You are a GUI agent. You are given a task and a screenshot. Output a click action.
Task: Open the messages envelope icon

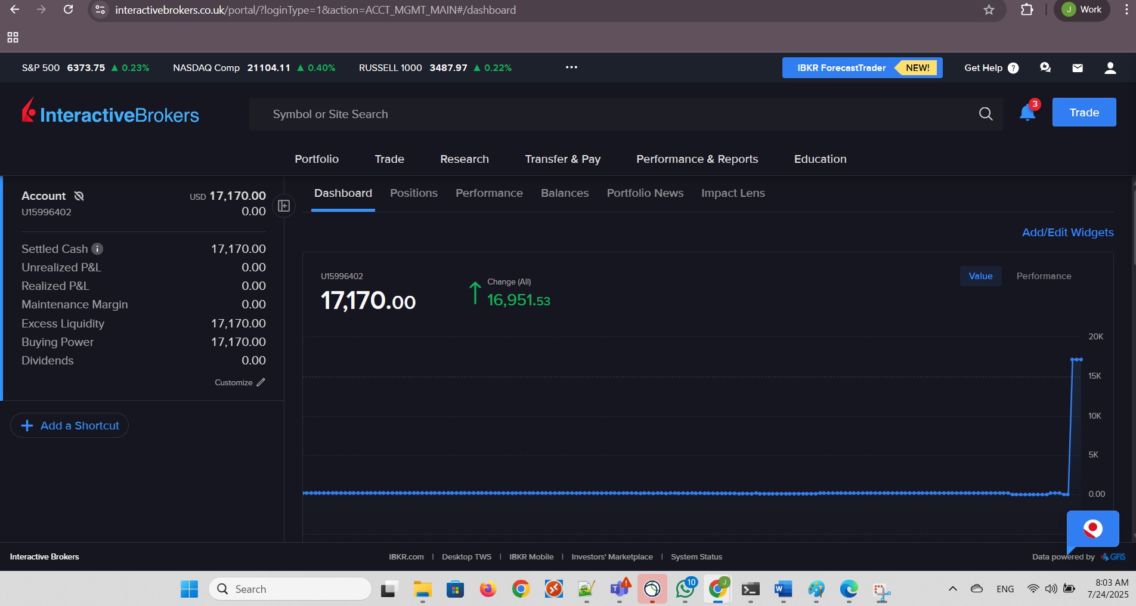click(1078, 68)
